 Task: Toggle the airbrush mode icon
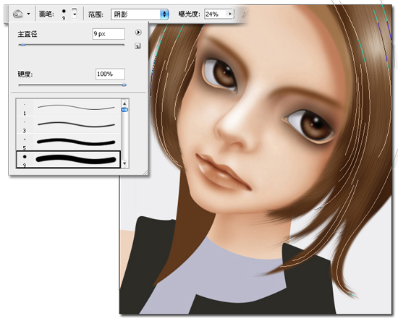click(x=245, y=14)
